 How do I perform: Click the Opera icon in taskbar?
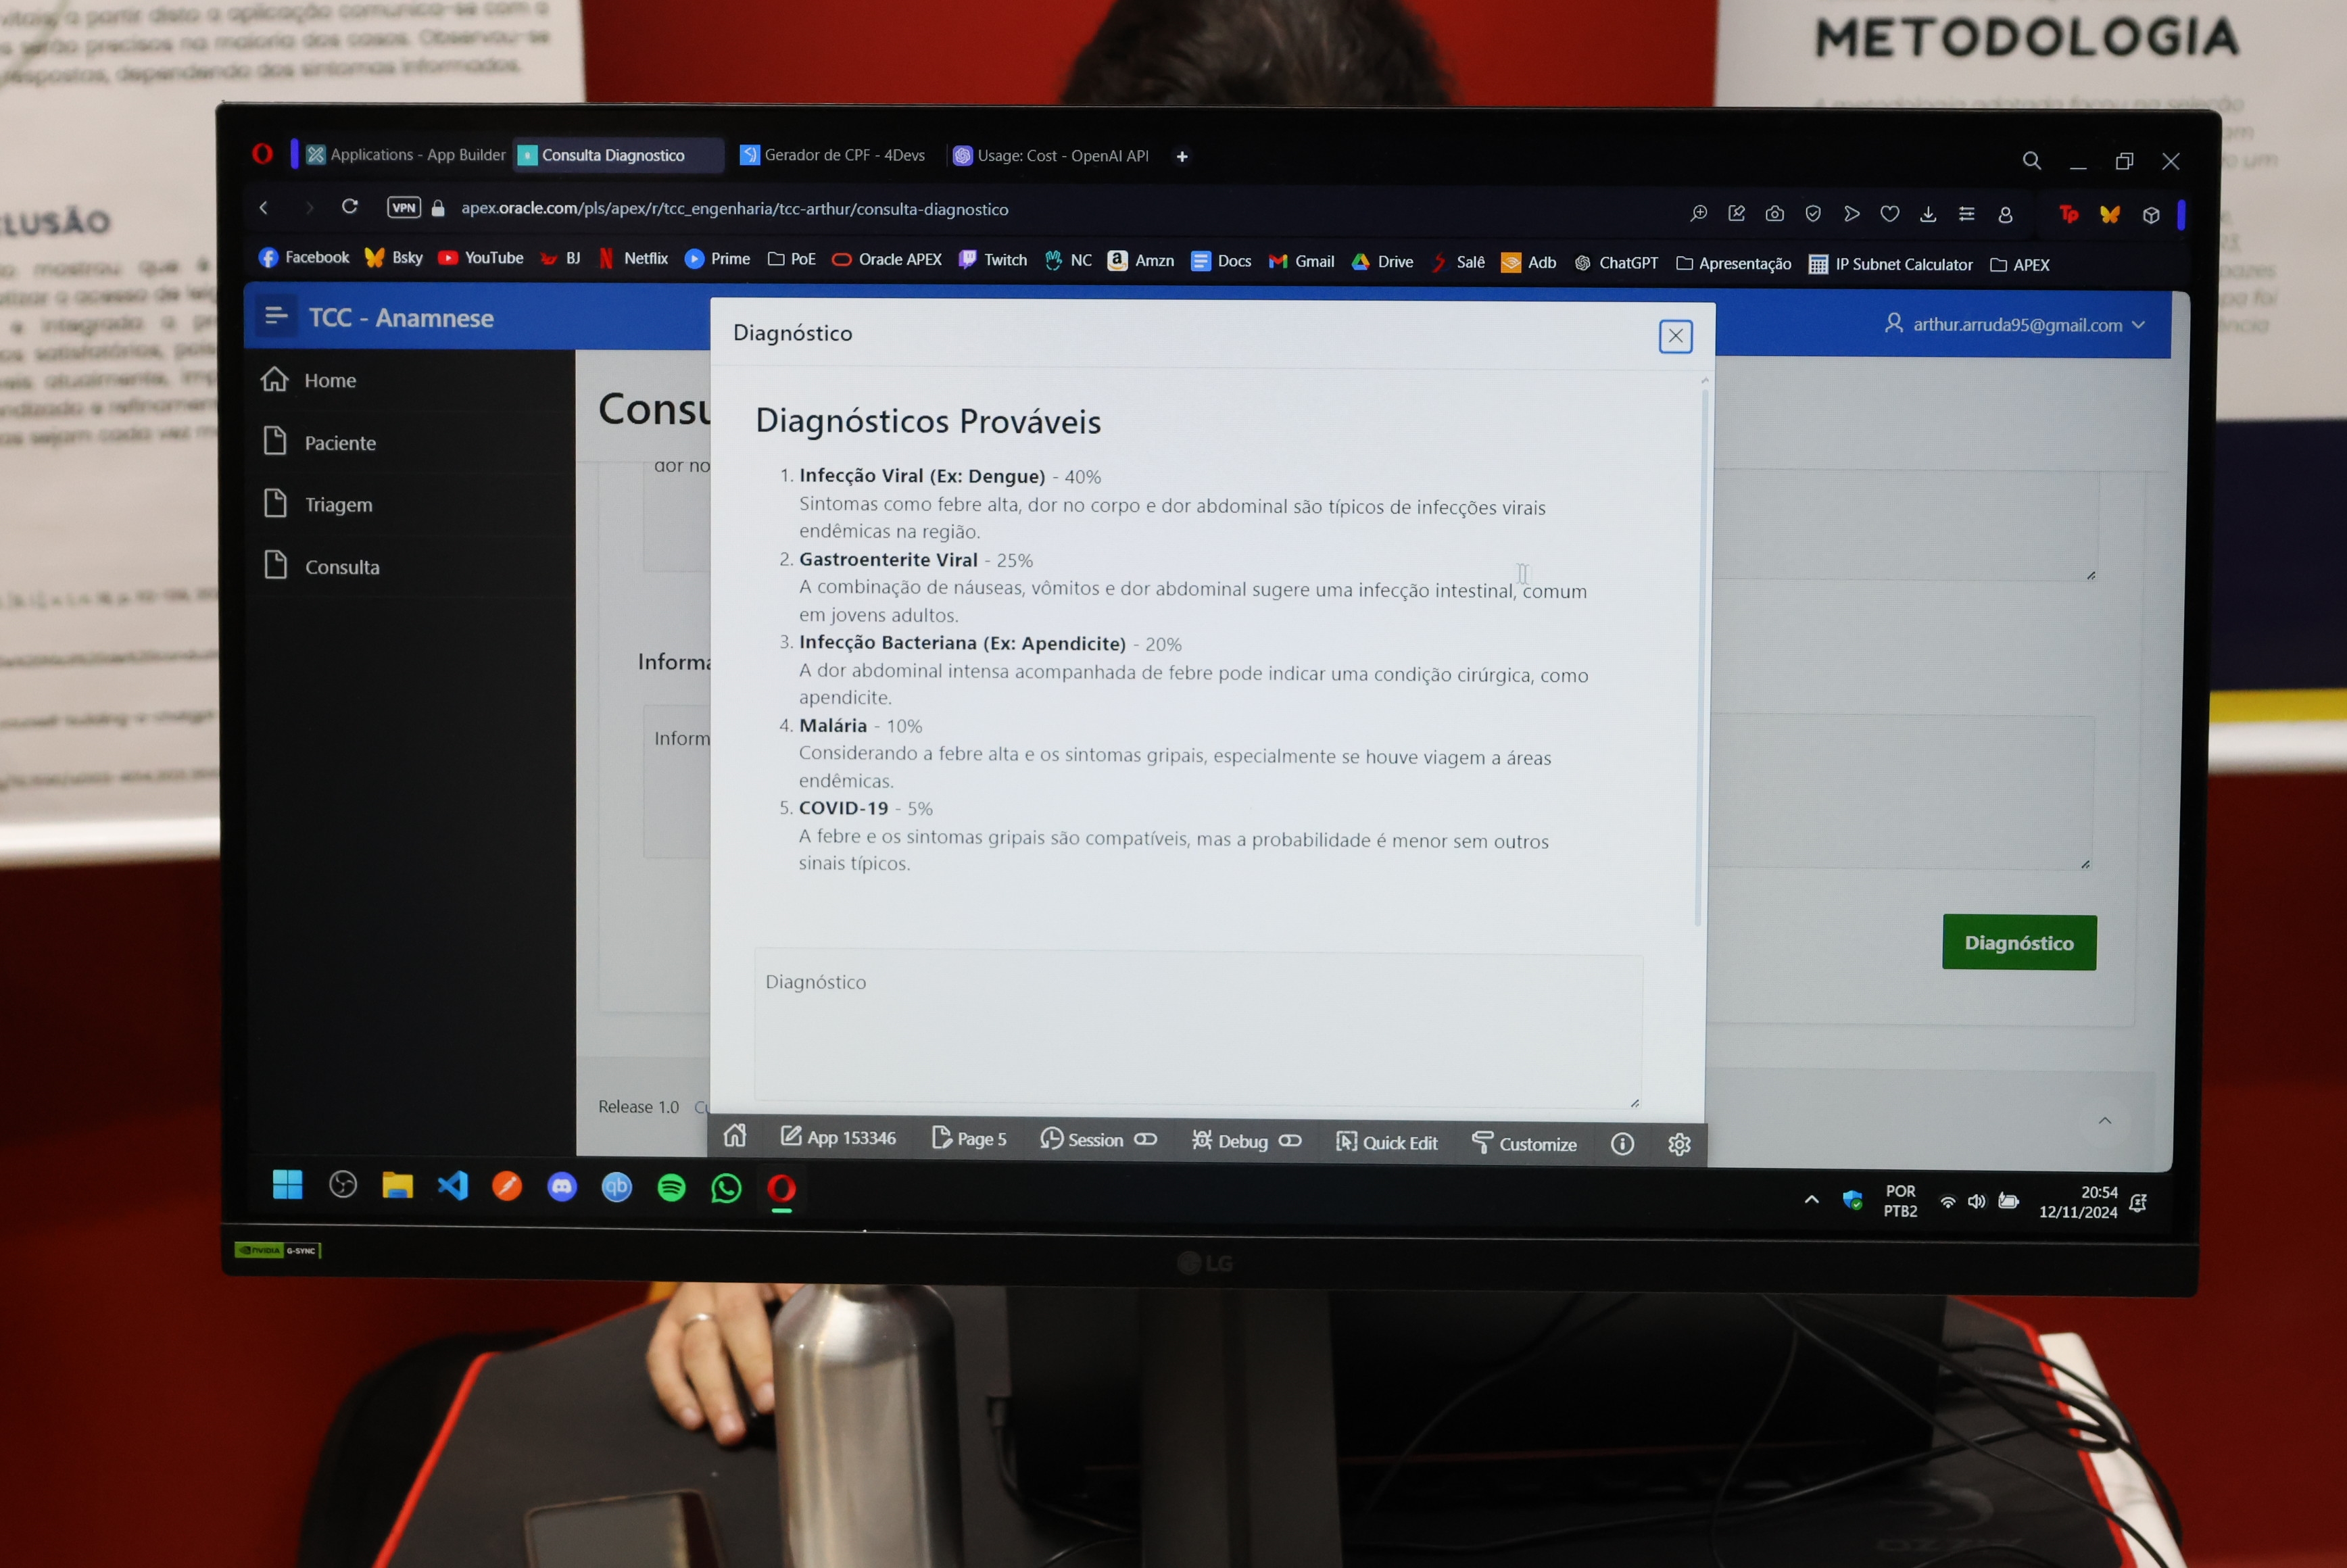781,1189
